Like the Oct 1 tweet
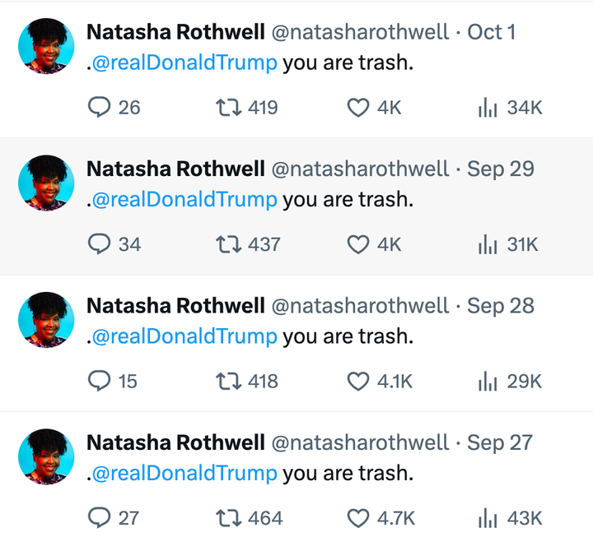This screenshot has width=593, height=537. (357, 107)
